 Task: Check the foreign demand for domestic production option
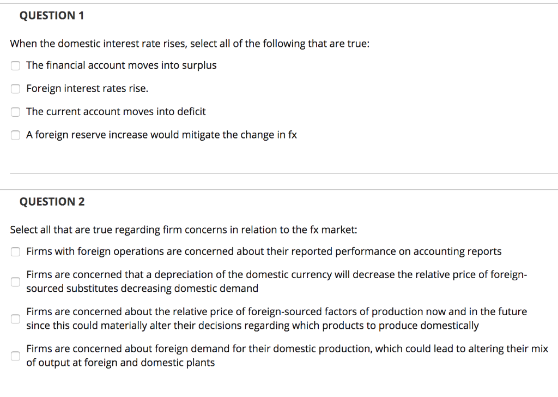point(15,356)
